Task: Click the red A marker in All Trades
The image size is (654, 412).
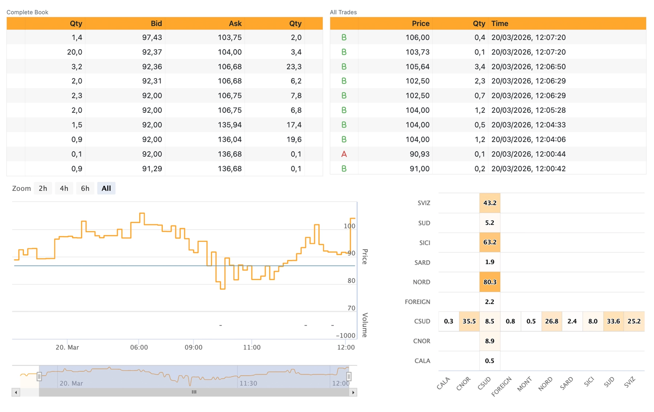Action: 344,154
